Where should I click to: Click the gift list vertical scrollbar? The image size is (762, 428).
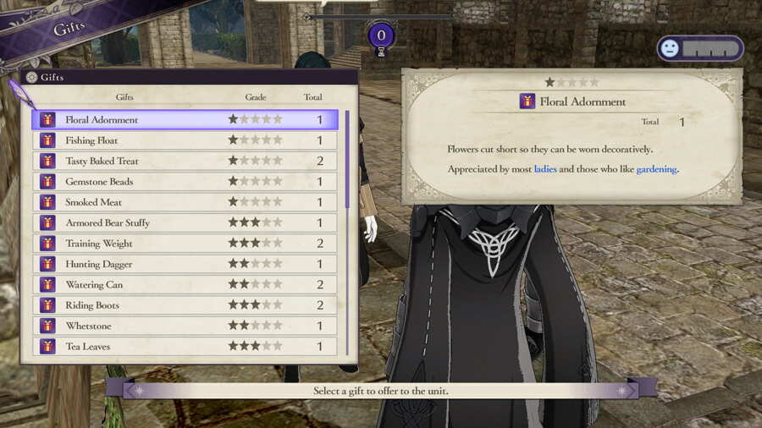click(x=347, y=233)
